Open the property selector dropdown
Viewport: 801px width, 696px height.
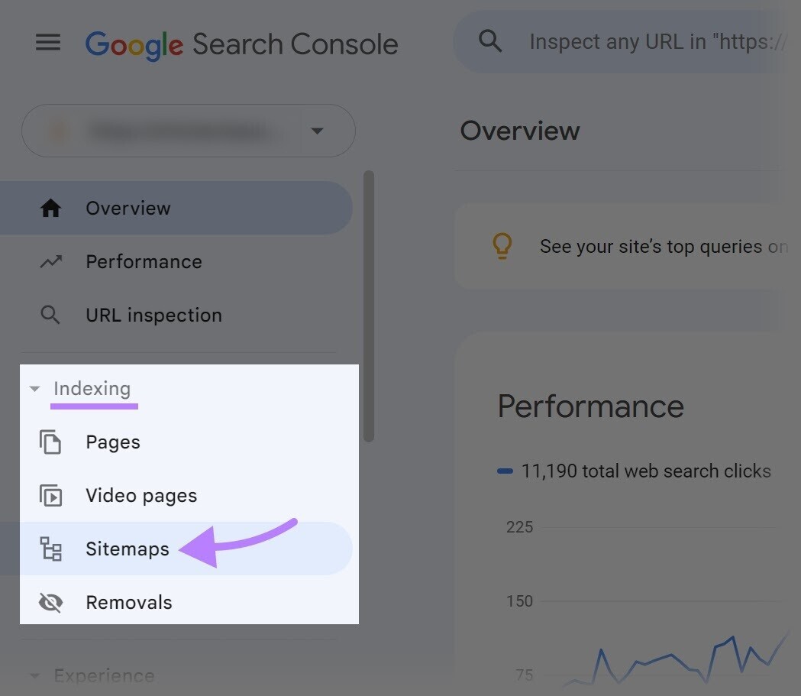[x=318, y=131]
